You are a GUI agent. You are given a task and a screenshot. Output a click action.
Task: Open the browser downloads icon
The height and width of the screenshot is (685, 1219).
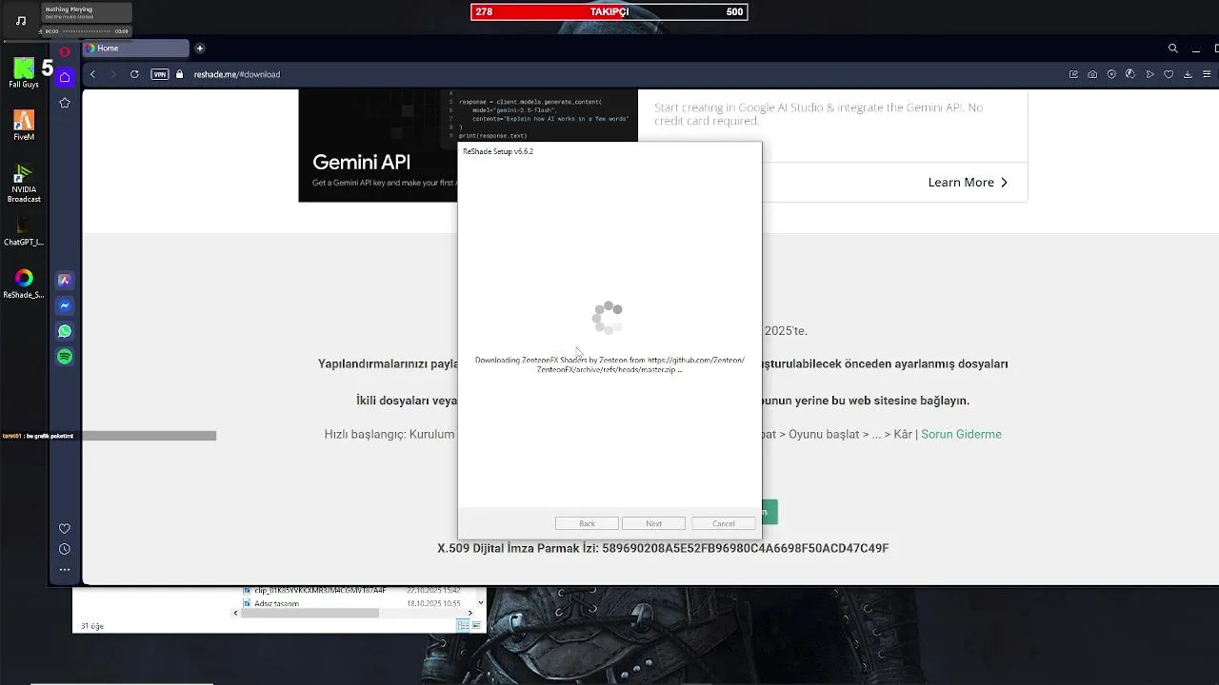(x=1189, y=74)
